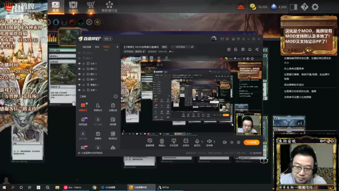Add a 手机投屏 phone cast source

[x=174, y=143]
